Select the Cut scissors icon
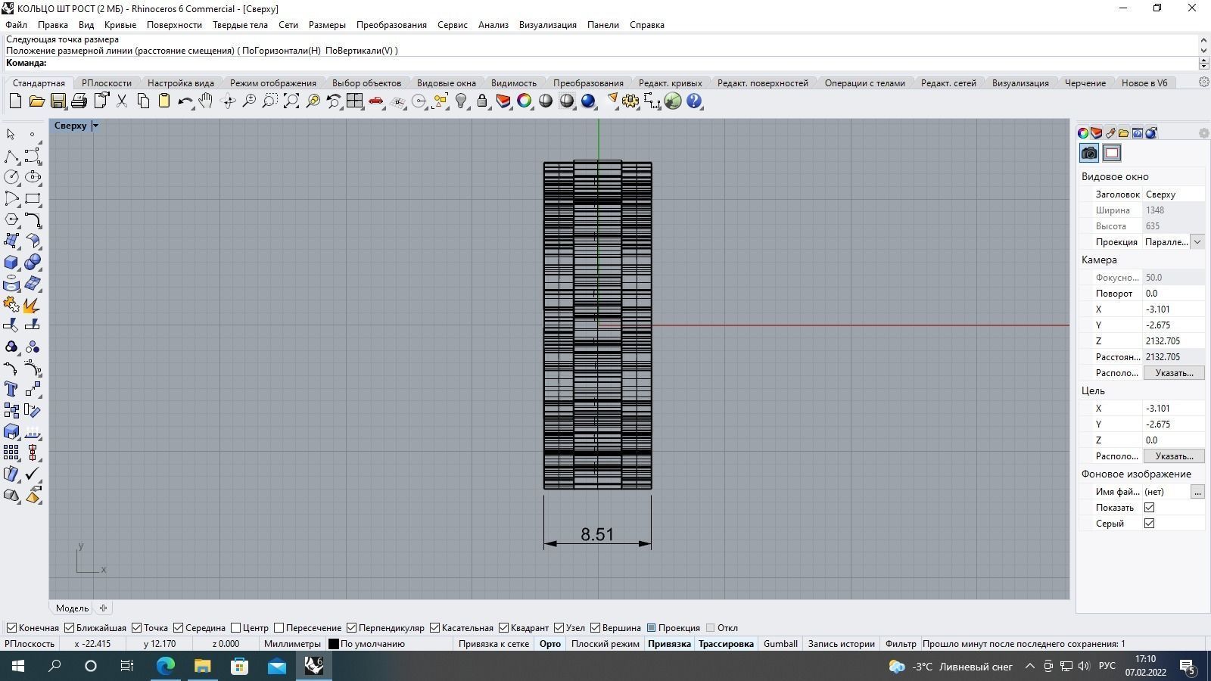Screen dimensions: 1211x681 [x=121, y=101]
